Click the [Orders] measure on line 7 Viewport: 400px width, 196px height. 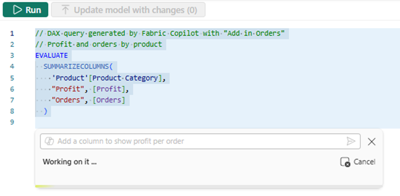(109, 100)
